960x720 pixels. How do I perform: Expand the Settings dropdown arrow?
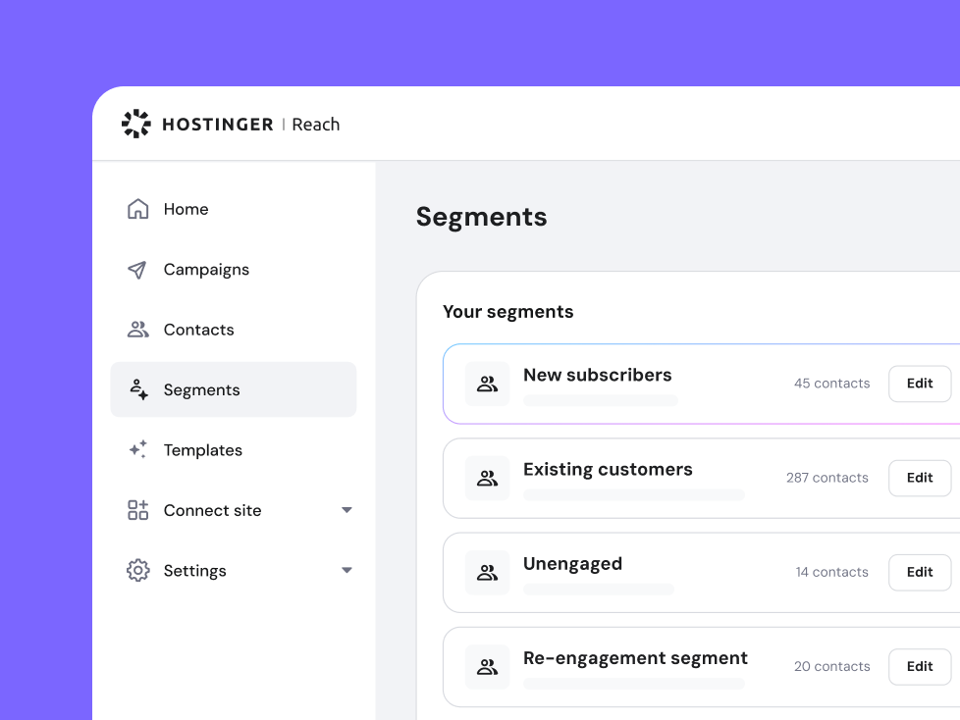coord(347,570)
